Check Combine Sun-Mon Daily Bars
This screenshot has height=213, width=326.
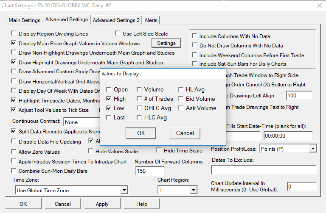(x=14, y=171)
